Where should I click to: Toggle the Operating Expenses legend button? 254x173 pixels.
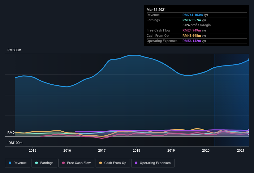[x=153, y=163]
